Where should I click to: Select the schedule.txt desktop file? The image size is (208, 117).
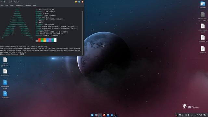click(203, 38)
